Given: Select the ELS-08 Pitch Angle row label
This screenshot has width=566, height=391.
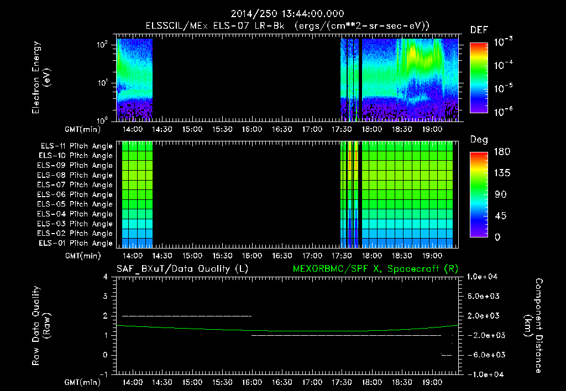Looking at the screenshot, I should coord(75,175).
